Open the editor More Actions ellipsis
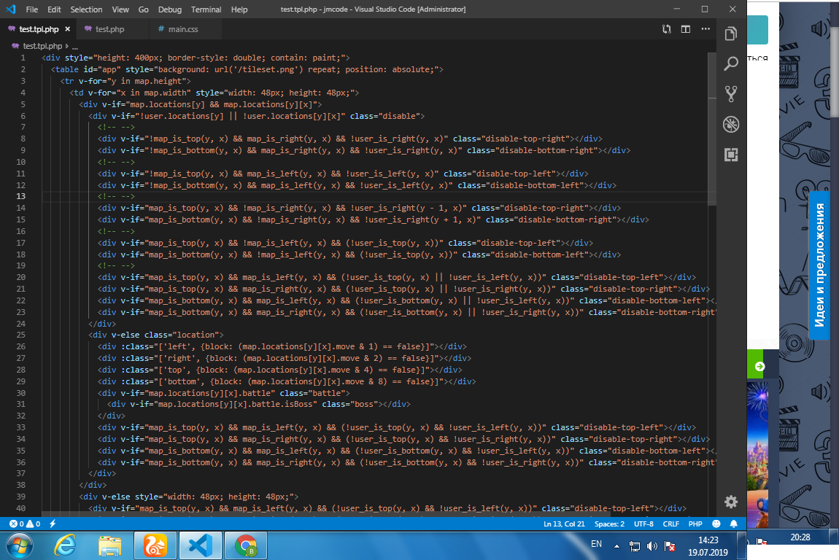The height and width of the screenshot is (560, 839). [x=705, y=29]
